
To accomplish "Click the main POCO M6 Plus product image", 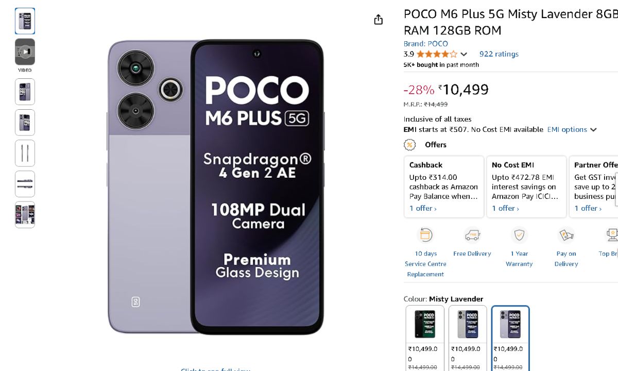I will coord(216,187).
